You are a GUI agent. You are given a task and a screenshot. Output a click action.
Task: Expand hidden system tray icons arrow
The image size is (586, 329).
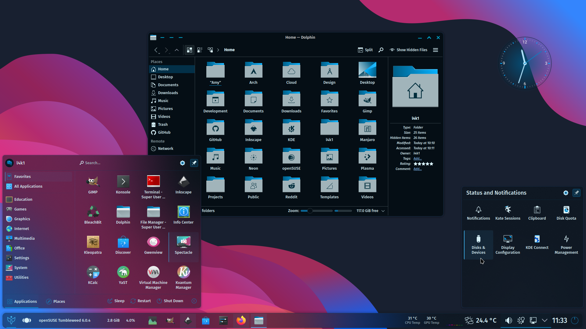[x=544, y=320]
